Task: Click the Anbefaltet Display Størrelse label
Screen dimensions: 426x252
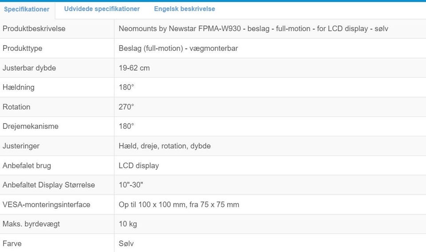Action: pyautogui.click(x=49, y=185)
